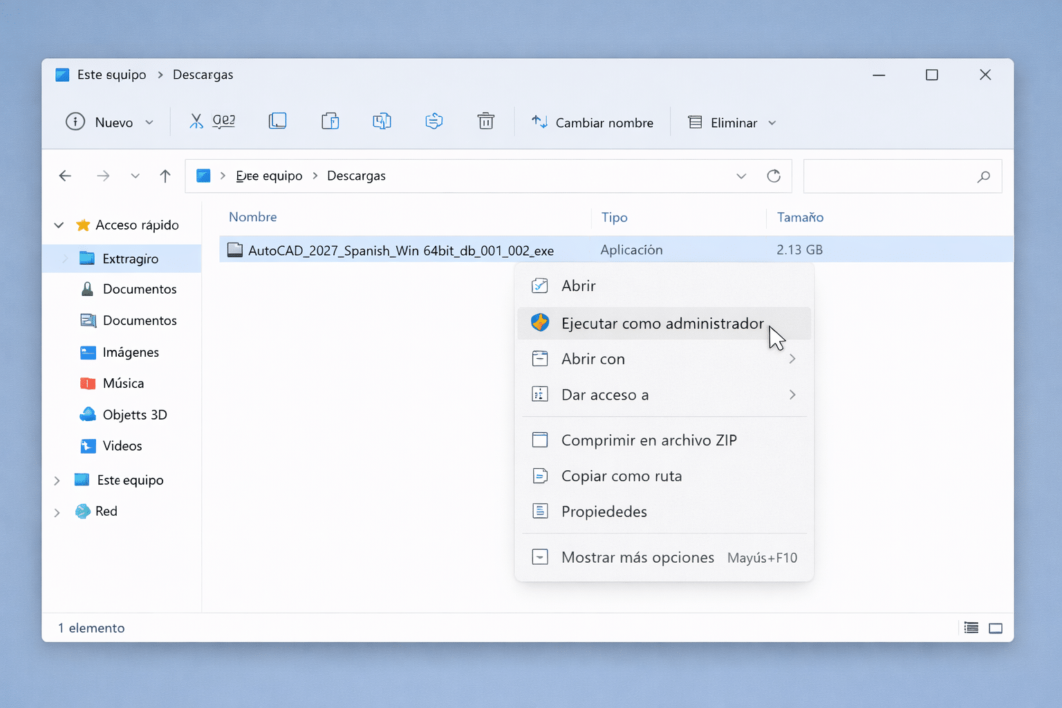Choose Comprimir en archivo ZIP option
This screenshot has width=1062, height=708.
(649, 440)
